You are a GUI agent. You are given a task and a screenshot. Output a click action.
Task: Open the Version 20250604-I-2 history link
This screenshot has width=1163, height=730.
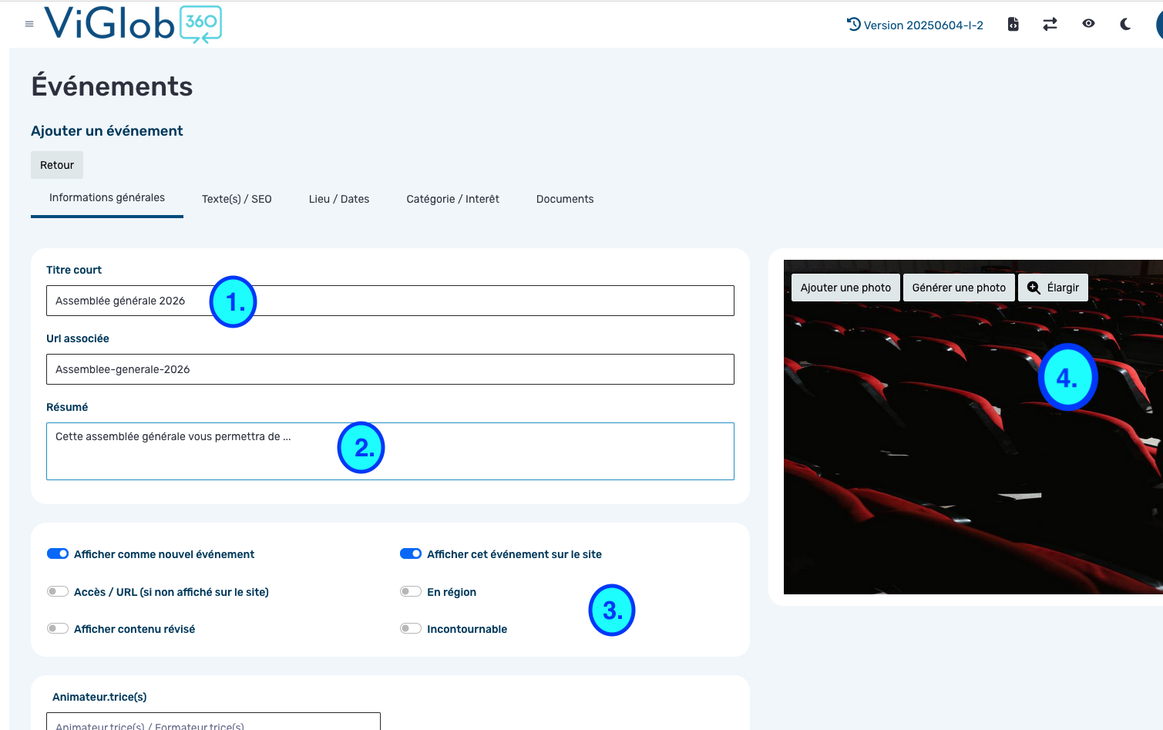coord(915,25)
